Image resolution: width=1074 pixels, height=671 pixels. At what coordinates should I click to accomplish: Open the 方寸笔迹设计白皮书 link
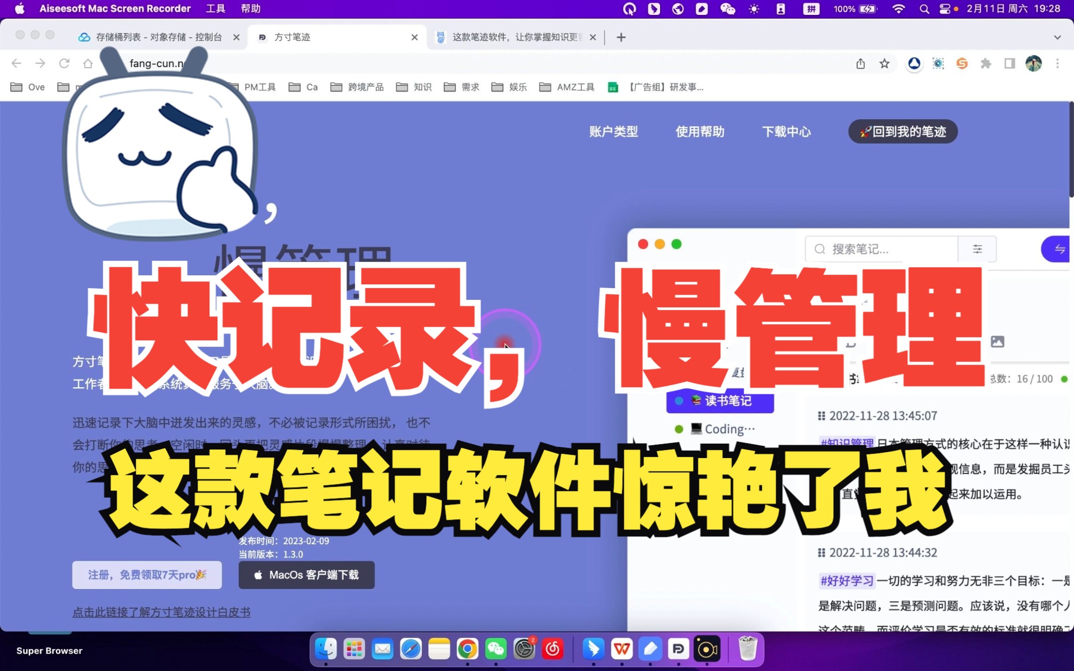[161, 611]
